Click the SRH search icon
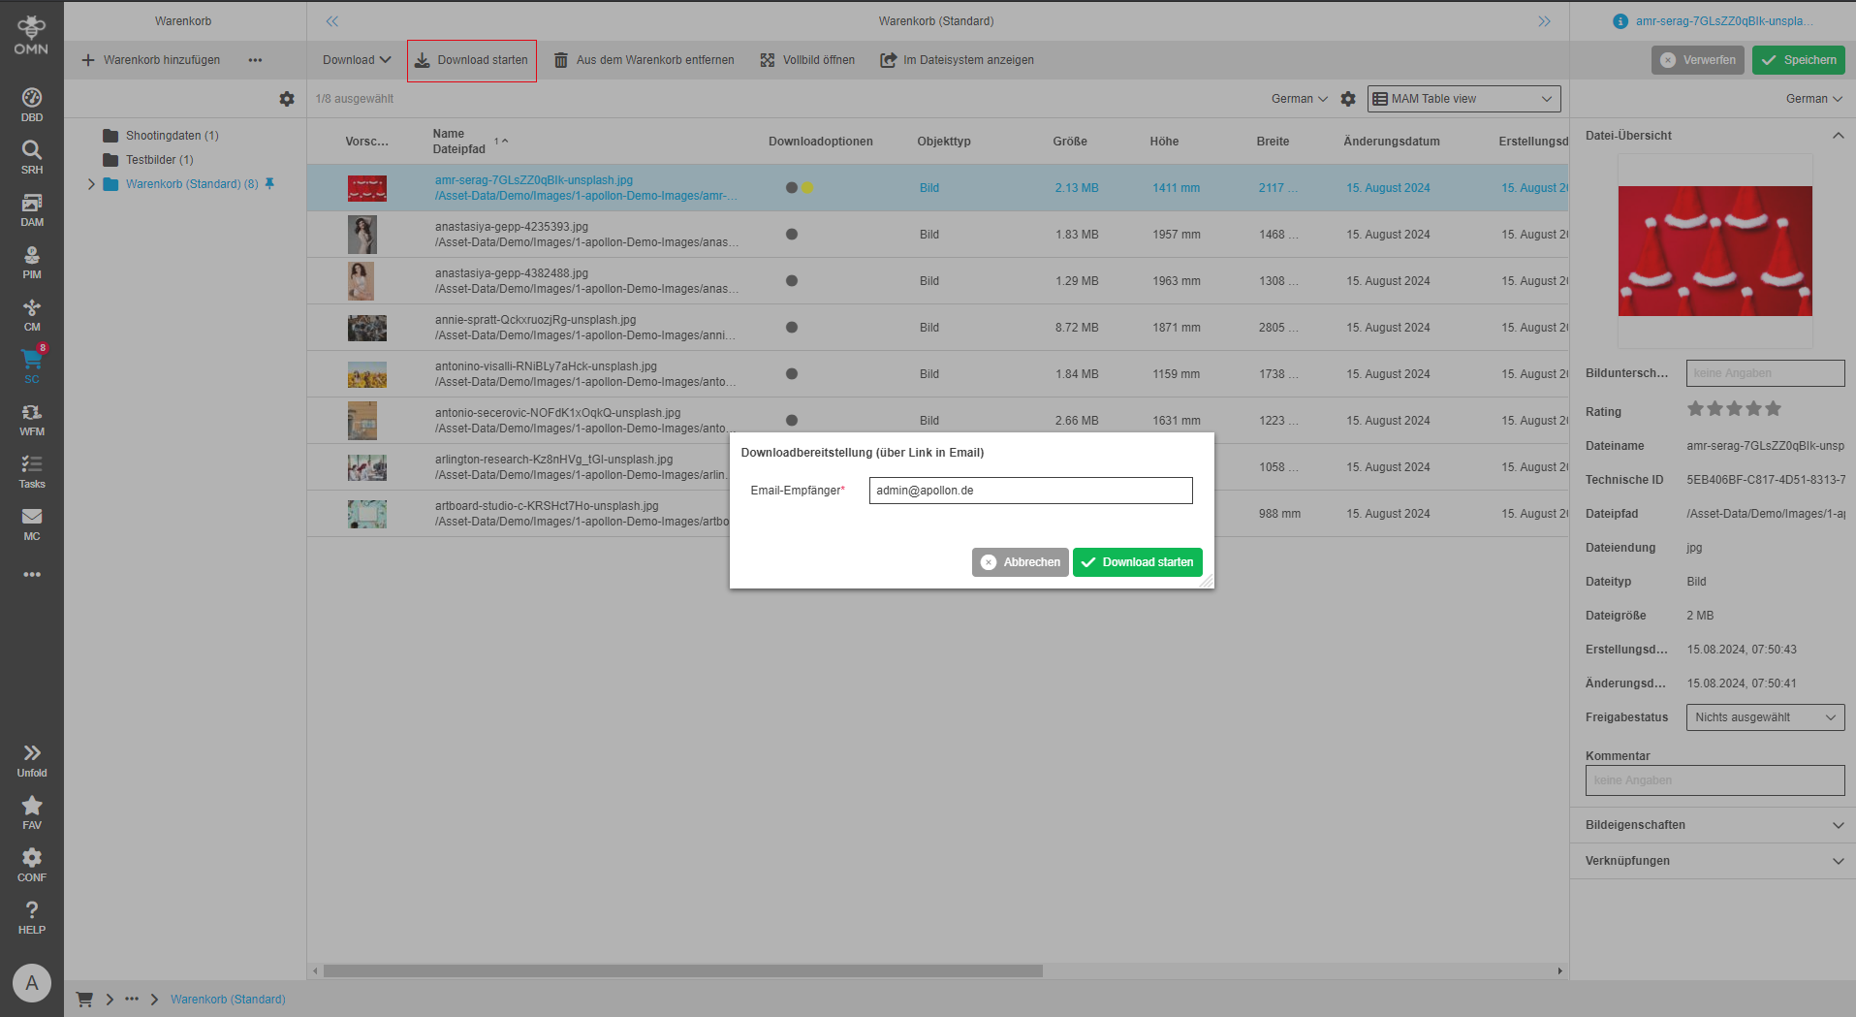Viewport: 1856px width, 1017px height. point(32,156)
